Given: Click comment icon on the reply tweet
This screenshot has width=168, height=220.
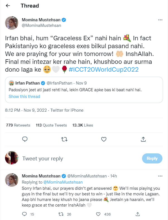Looking at the screenshot, I should pyautogui.click(x=25, y=214).
